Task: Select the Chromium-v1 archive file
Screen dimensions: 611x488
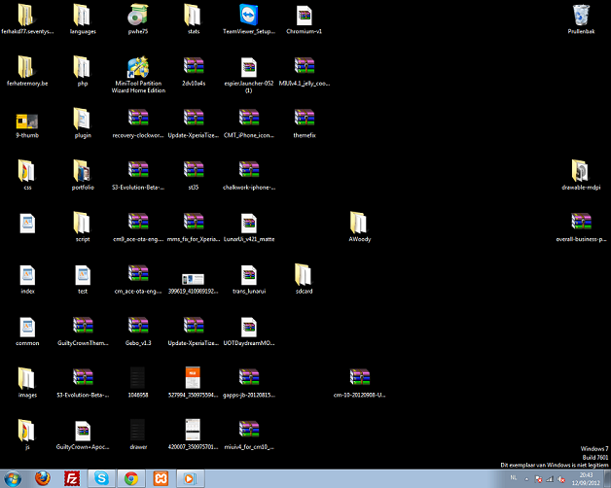Action: 305,16
